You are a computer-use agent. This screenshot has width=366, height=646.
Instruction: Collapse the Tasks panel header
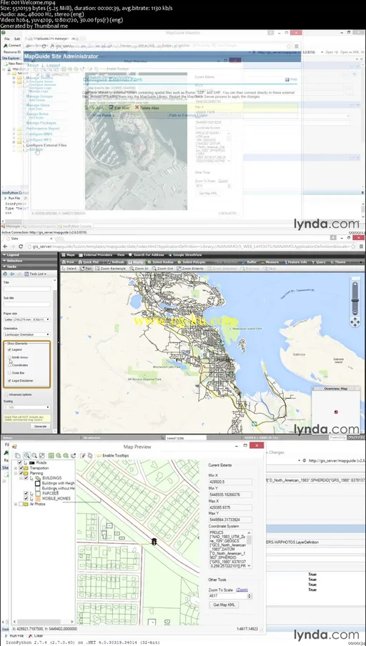[29, 267]
